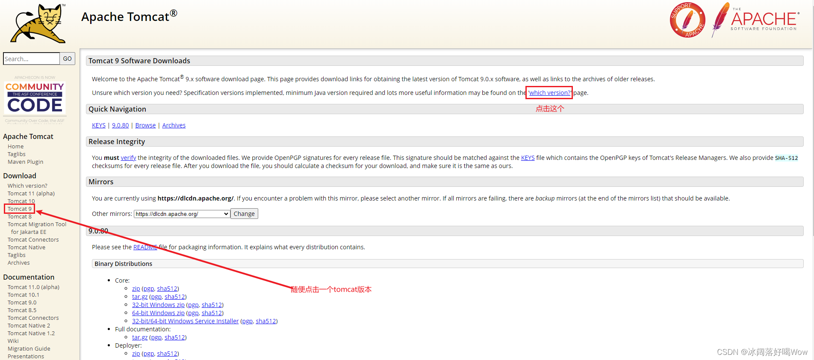Open Tomcat 10.1 documentation
814x360 pixels.
24,295
